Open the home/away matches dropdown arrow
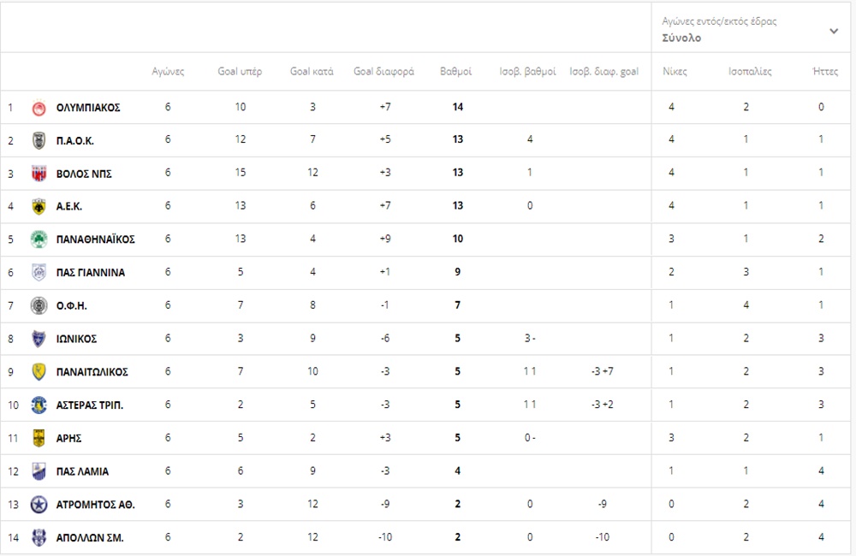 click(834, 31)
